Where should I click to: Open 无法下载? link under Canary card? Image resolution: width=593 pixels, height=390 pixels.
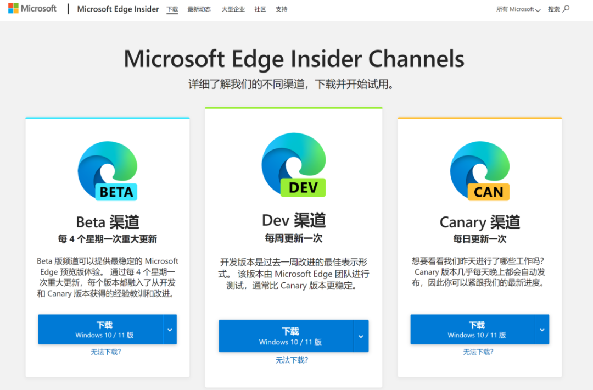(x=478, y=352)
